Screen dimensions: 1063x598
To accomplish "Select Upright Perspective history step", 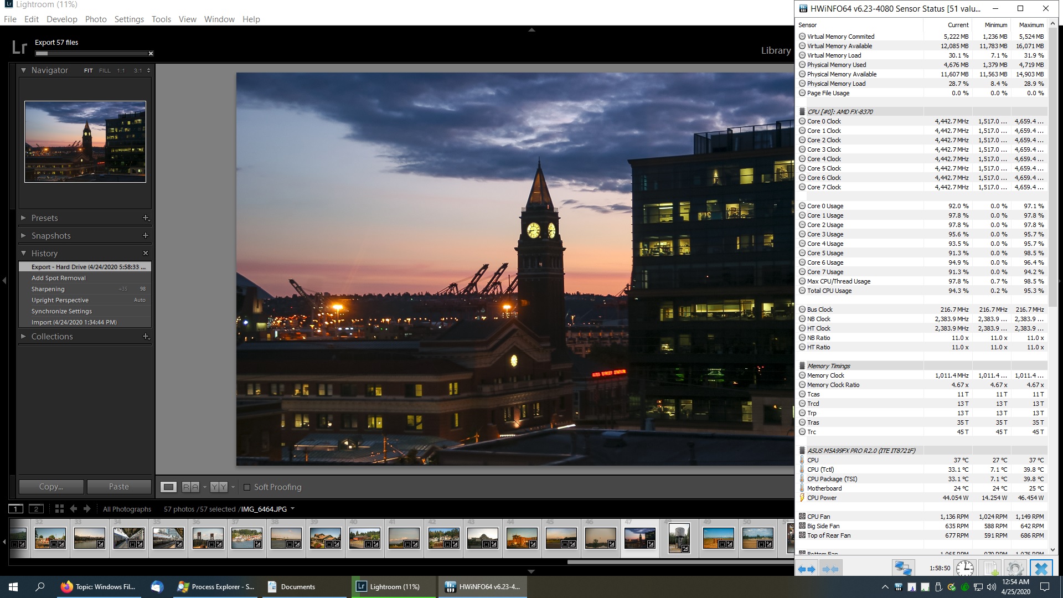I will 60,300.
